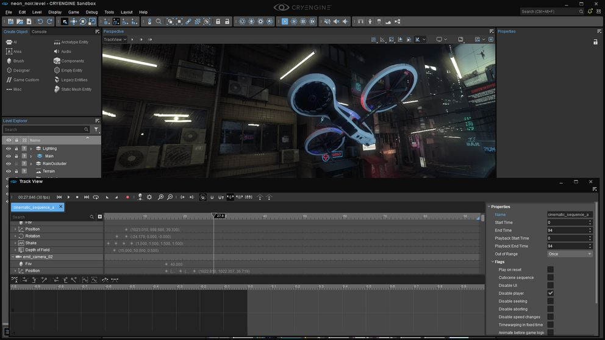The height and width of the screenshot is (340, 605).
Task: Click the Track View stop button
Action: click(x=77, y=197)
